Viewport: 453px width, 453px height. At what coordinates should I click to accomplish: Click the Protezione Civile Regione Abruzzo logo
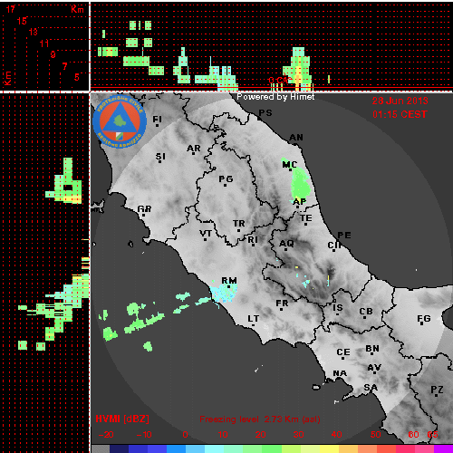point(120,122)
